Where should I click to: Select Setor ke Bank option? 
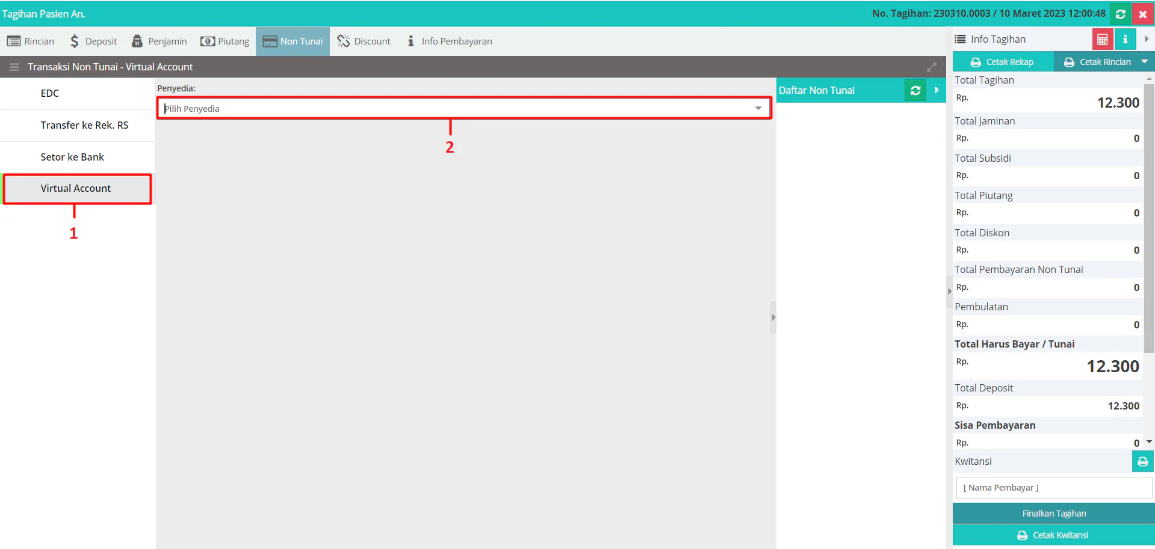78,157
